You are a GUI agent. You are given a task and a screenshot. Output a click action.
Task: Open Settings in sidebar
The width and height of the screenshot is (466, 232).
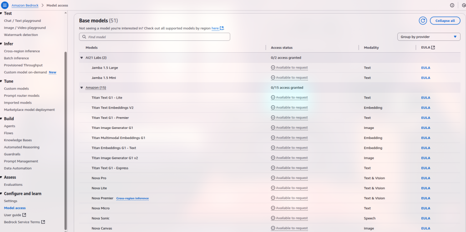coord(11,201)
